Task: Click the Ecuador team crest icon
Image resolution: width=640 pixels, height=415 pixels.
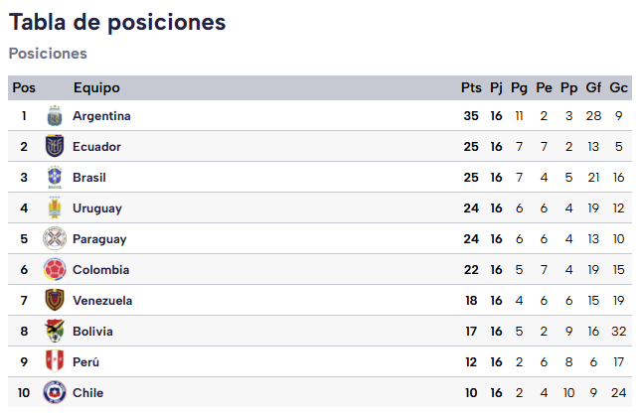Action: [55, 147]
